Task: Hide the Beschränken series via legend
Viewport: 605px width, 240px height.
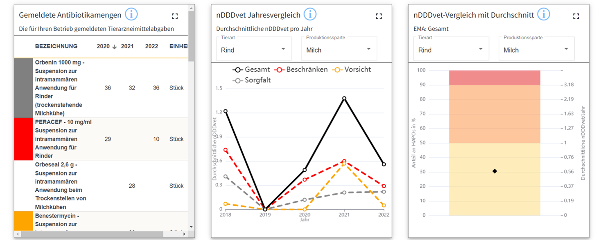Action: click(301, 70)
